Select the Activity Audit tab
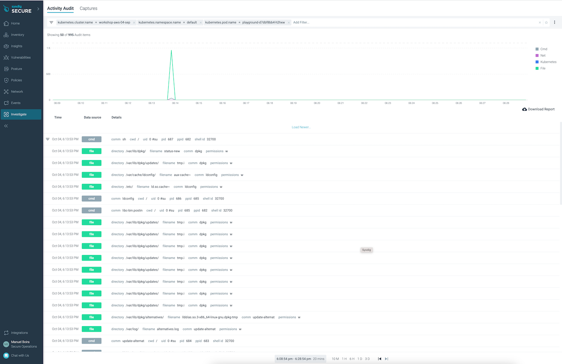 pos(60,8)
